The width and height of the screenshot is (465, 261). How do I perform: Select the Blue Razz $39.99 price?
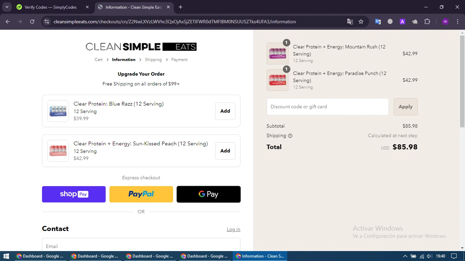[81, 119]
